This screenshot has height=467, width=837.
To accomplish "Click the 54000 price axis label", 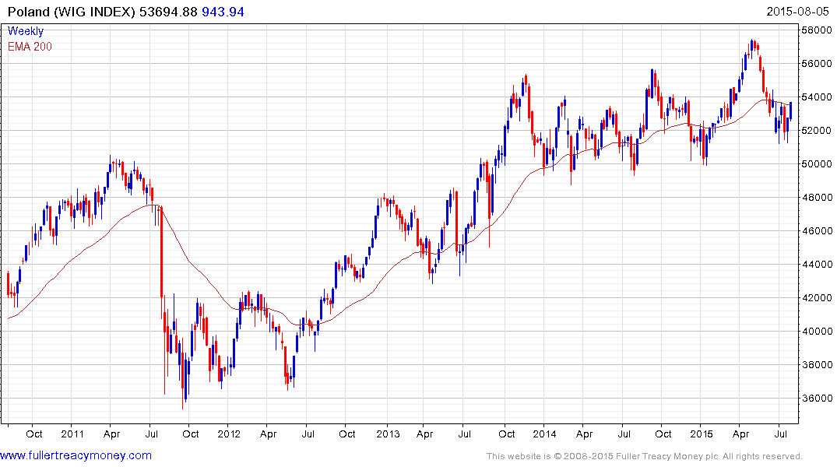I will point(816,97).
